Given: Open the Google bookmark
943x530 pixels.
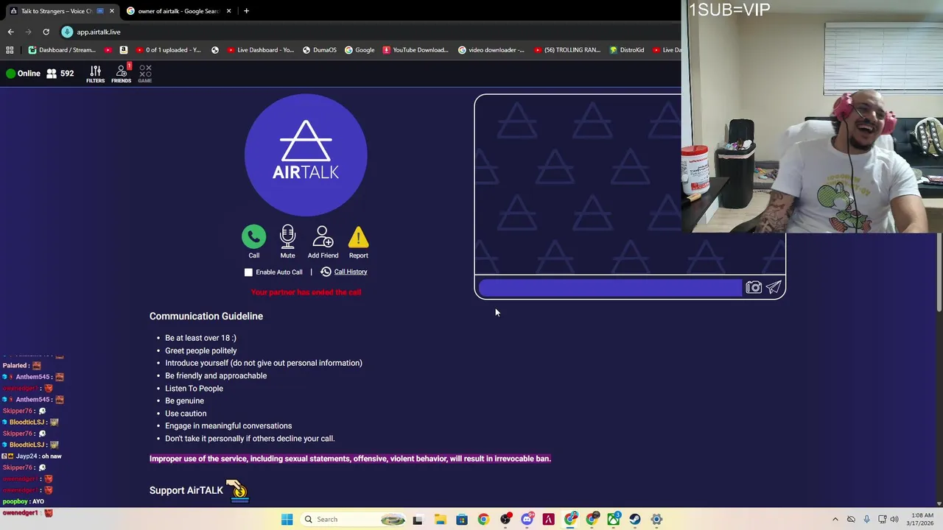Looking at the screenshot, I should point(360,50).
